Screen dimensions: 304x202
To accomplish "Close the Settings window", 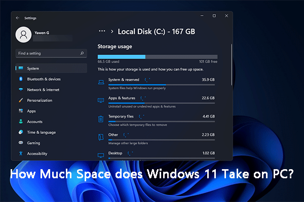I will pos(226,16).
